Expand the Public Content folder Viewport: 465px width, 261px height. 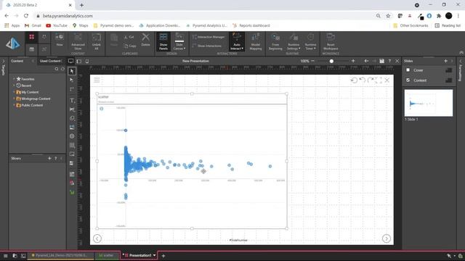14,105
